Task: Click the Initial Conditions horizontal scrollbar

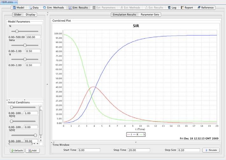Action: point(20,144)
